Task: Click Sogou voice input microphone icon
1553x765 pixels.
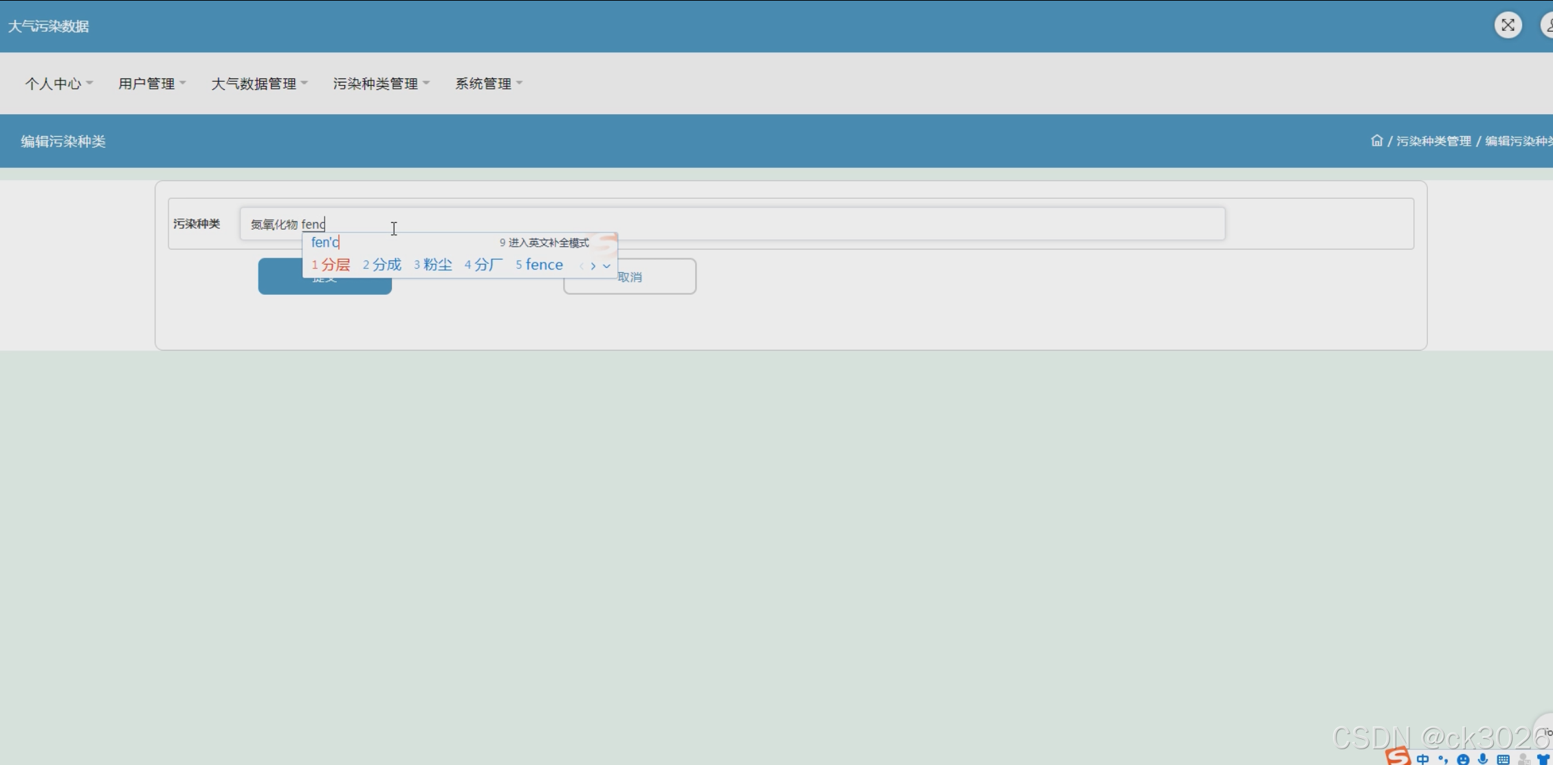Action: point(1483,760)
